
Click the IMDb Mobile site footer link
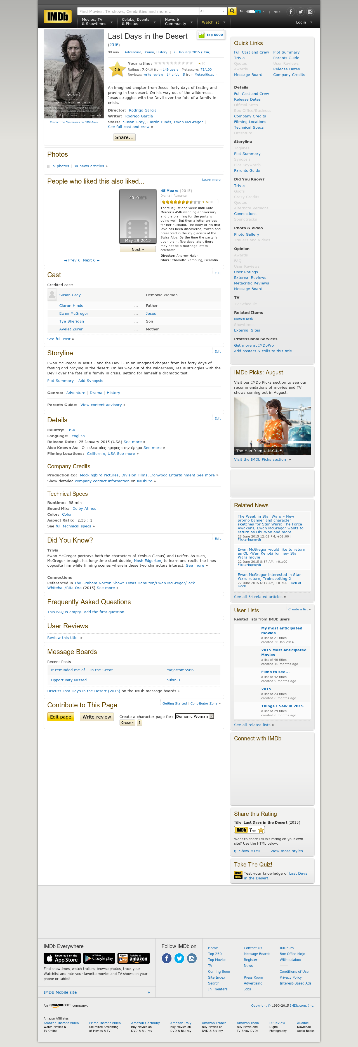click(x=60, y=992)
